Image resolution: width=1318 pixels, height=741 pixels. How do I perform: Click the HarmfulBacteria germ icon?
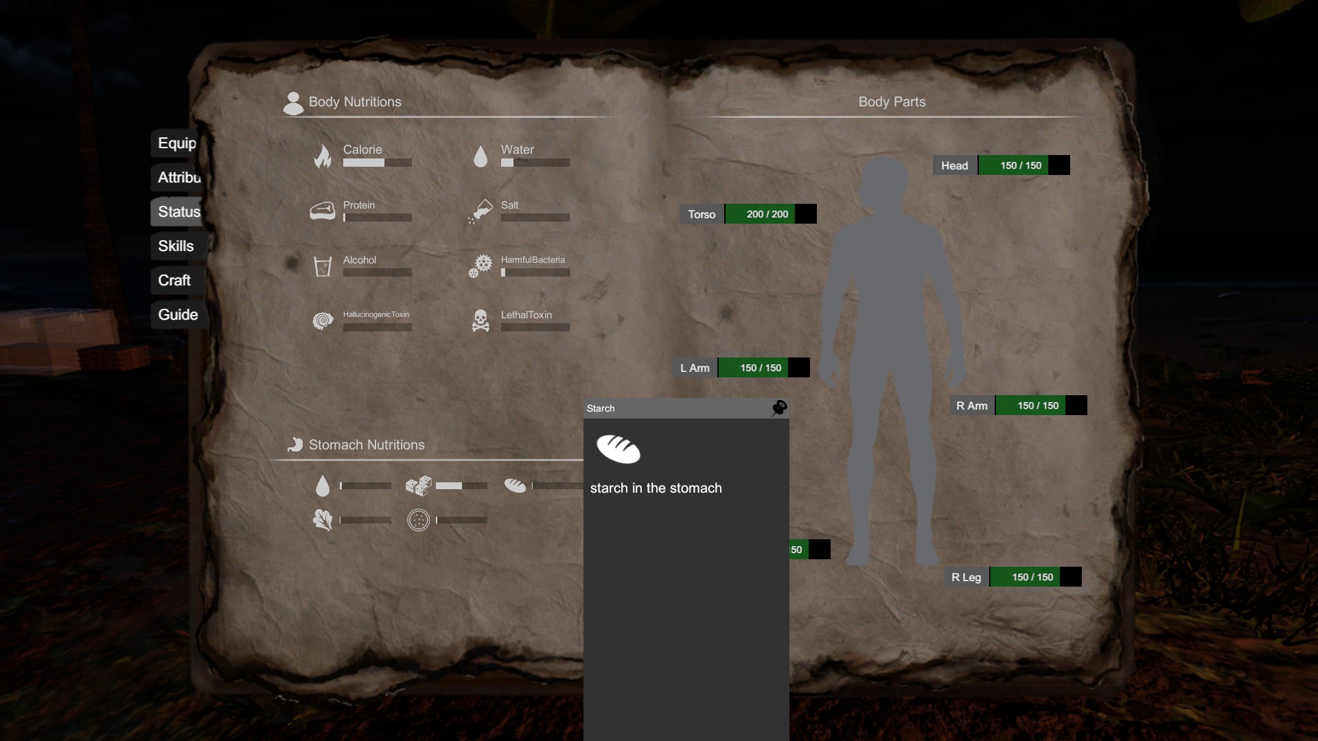(x=481, y=266)
